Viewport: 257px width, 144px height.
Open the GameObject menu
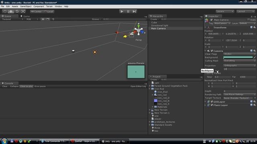[26, 6]
